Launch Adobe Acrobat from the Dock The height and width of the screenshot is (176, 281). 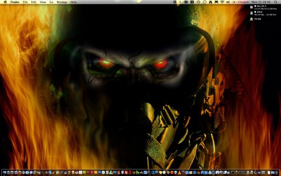click(81, 172)
